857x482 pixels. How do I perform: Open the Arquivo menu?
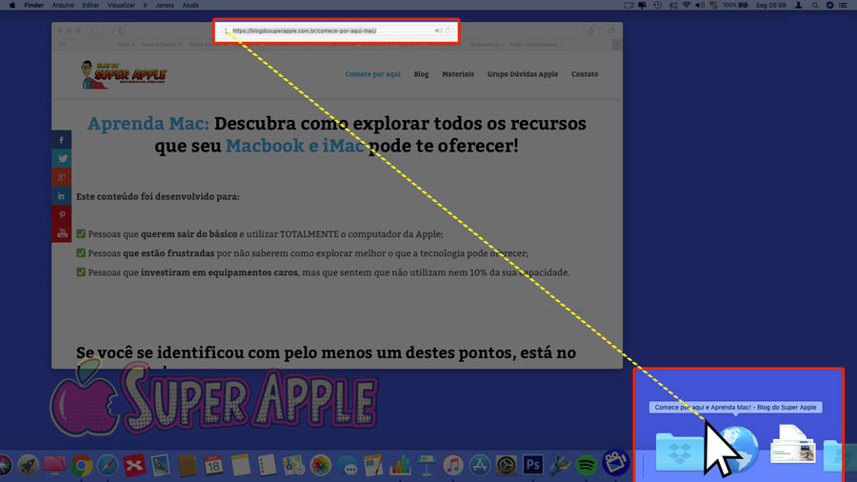63,6
